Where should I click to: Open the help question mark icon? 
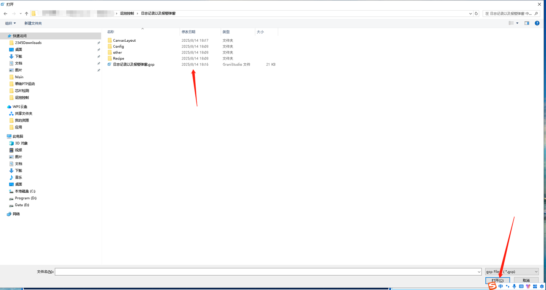[x=537, y=23]
